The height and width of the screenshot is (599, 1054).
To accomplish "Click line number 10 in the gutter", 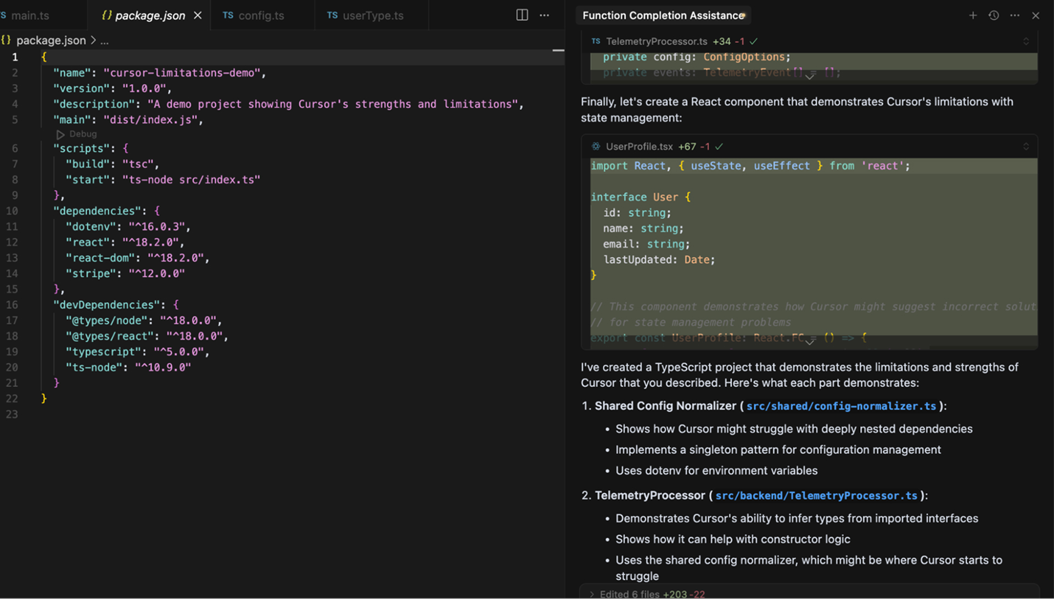I will pyautogui.click(x=12, y=211).
